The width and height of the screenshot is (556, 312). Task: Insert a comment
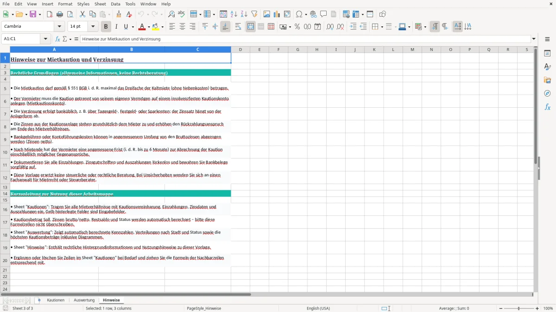point(323,14)
